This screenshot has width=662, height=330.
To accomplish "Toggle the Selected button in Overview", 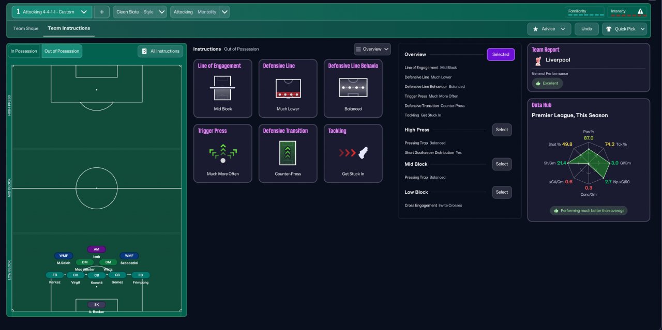I will click(x=501, y=54).
